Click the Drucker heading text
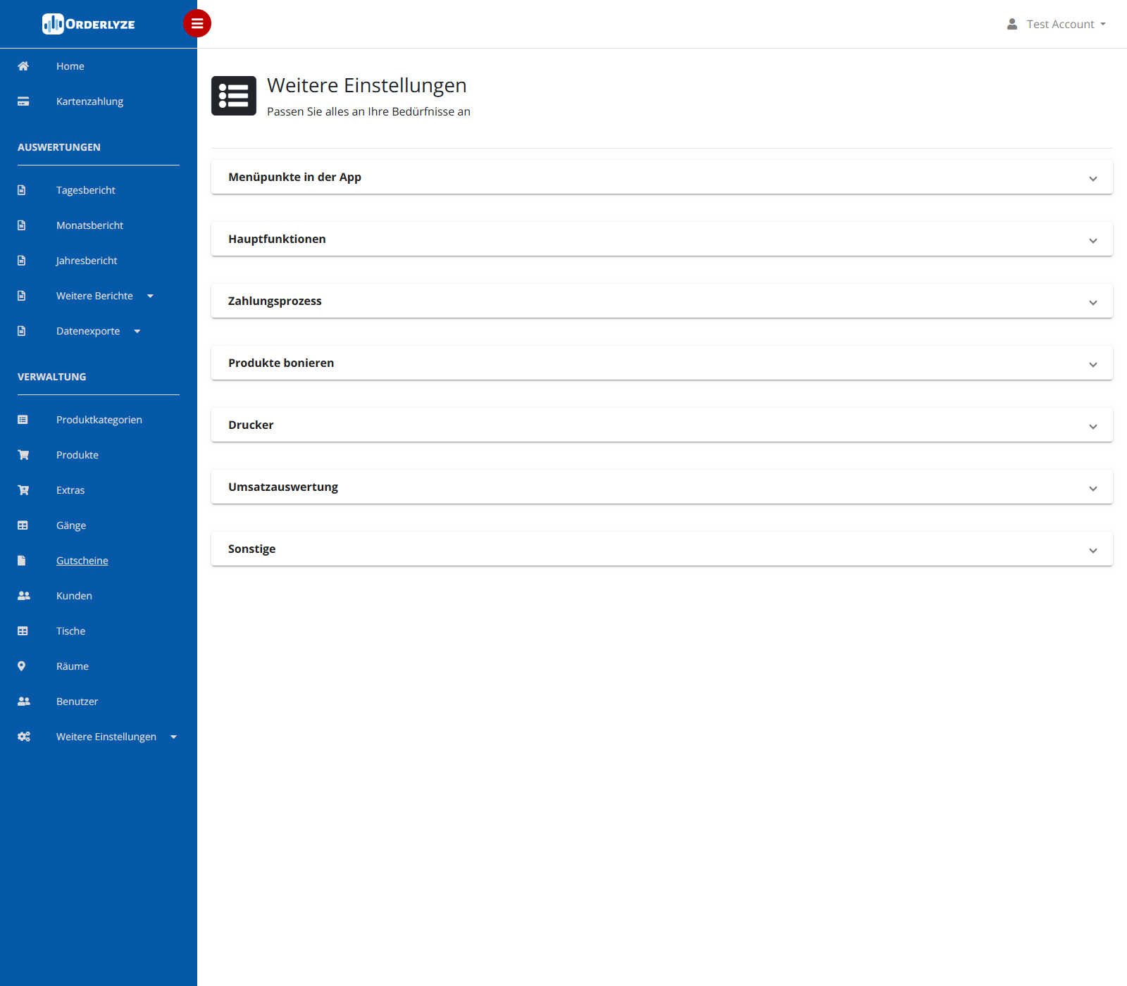This screenshot has width=1127, height=986. pyautogui.click(x=251, y=425)
